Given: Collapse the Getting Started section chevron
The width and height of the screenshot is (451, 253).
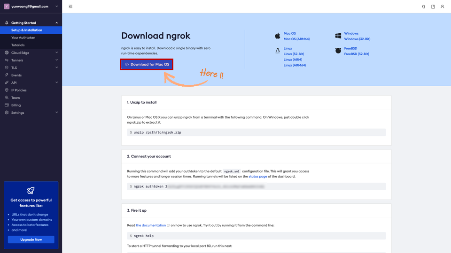Looking at the screenshot, I should pos(57,22).
